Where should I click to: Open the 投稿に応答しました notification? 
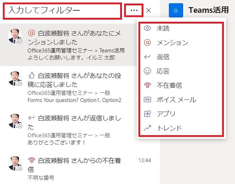click(68, 87)
